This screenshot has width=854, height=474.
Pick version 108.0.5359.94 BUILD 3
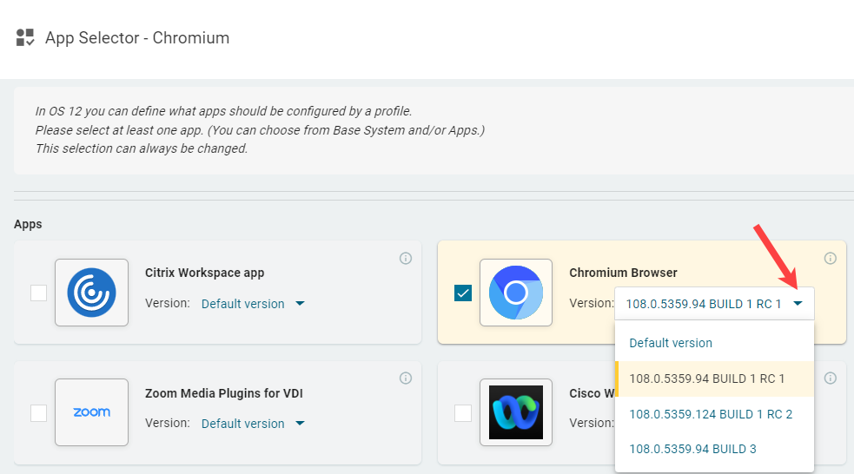[x=692, y=449]
